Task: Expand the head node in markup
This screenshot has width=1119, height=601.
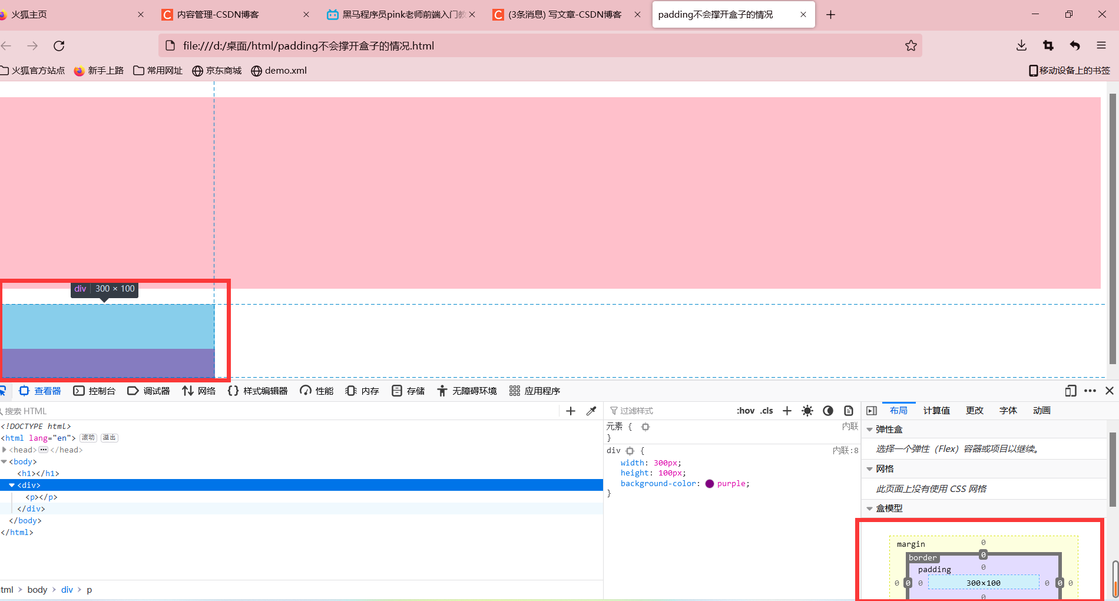Action: 4,450
